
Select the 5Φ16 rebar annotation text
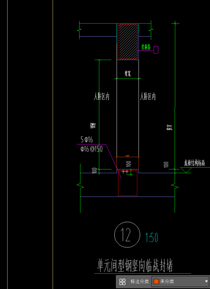(x=86, y=139)
